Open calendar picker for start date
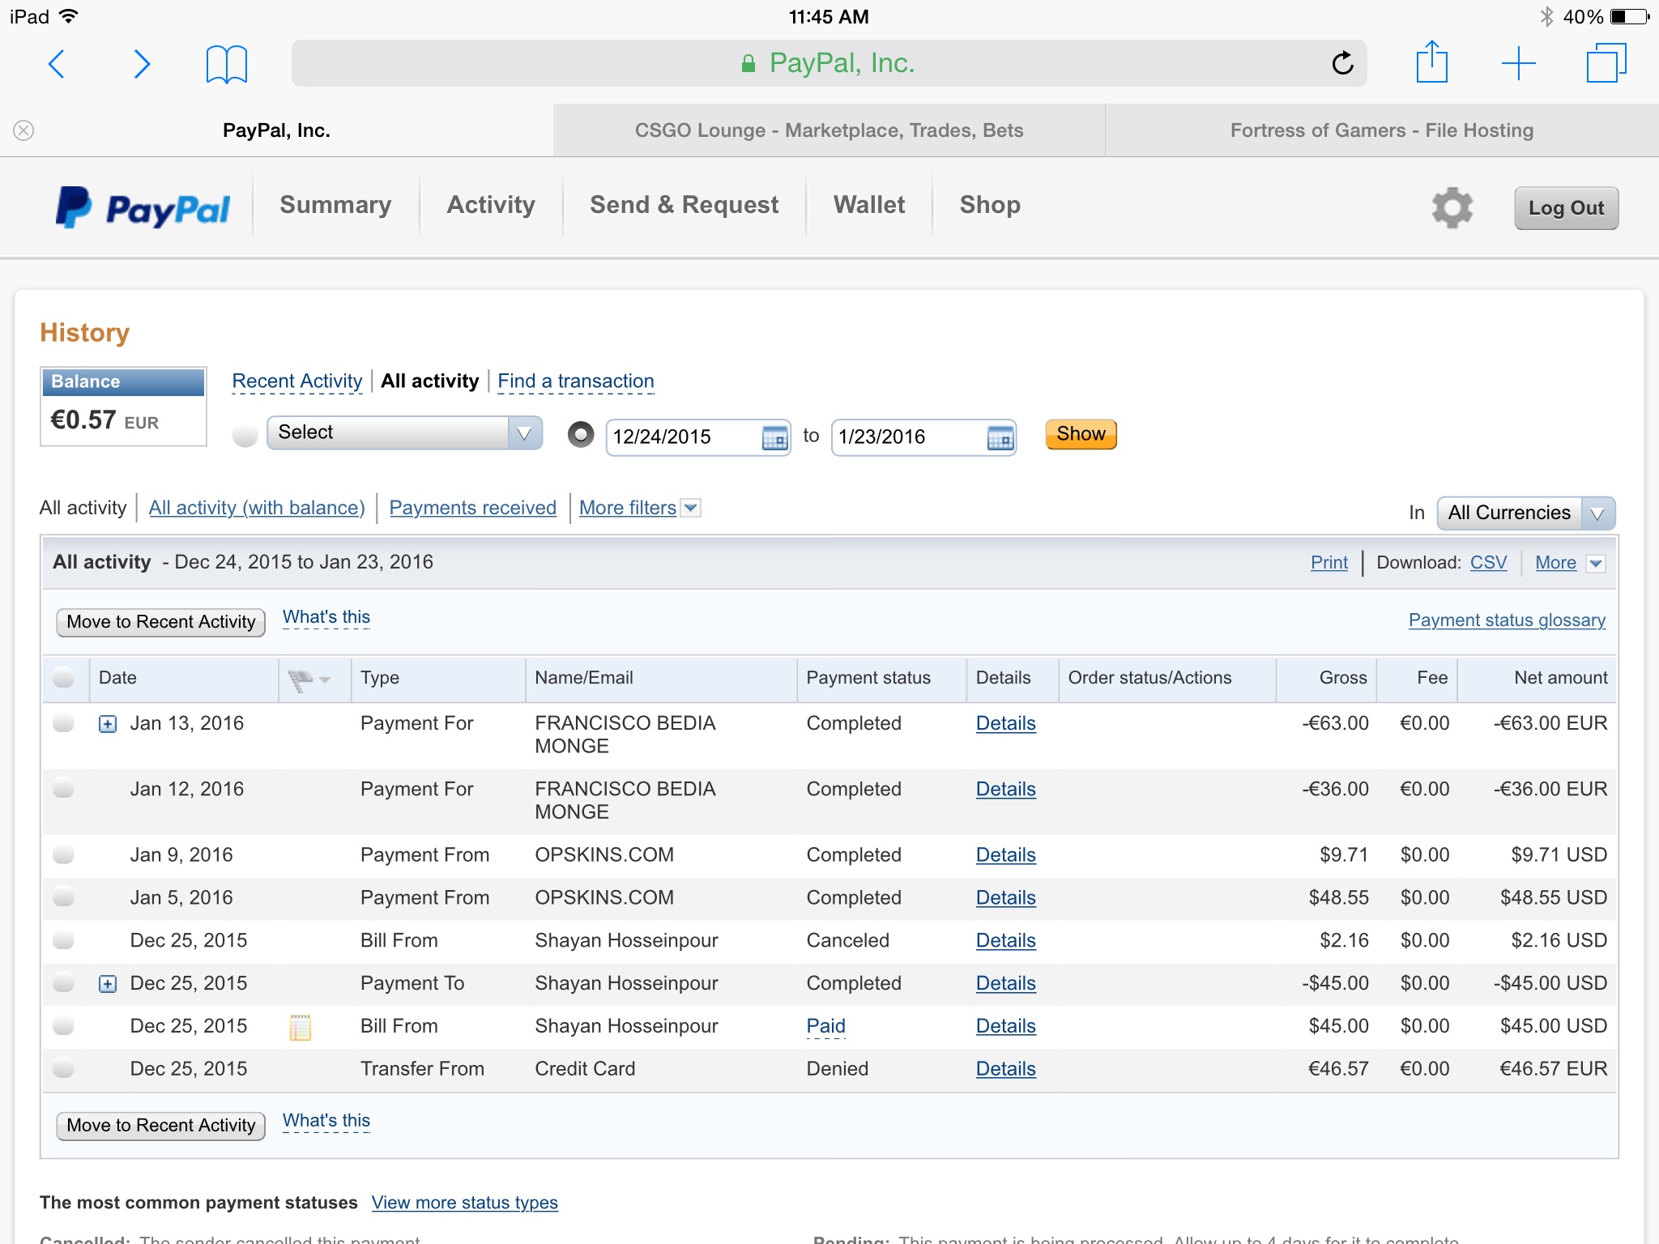 click(x=774, y=438)
